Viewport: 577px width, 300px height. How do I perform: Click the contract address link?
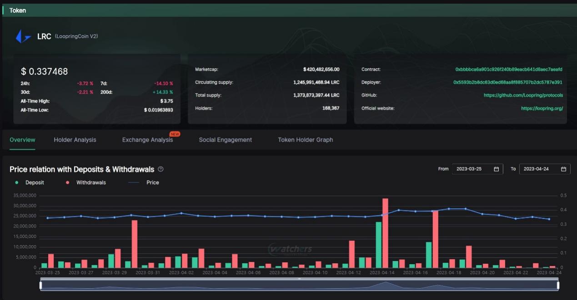click(x=508, y=69)
